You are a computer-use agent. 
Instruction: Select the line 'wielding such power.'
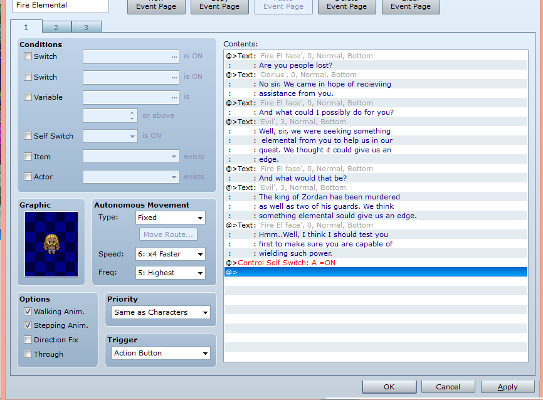coord(376,253)
